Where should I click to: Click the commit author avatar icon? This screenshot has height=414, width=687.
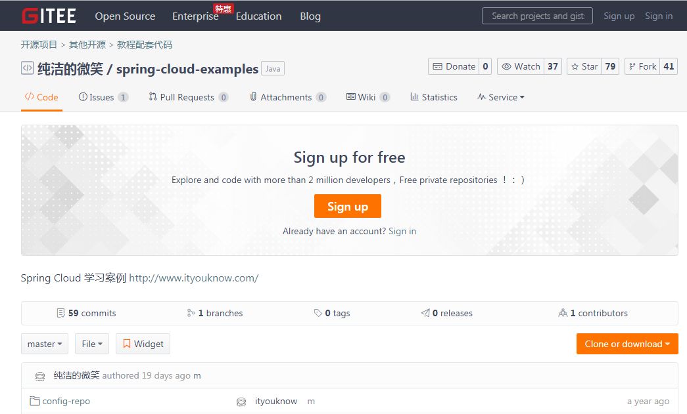pos(40,376)
